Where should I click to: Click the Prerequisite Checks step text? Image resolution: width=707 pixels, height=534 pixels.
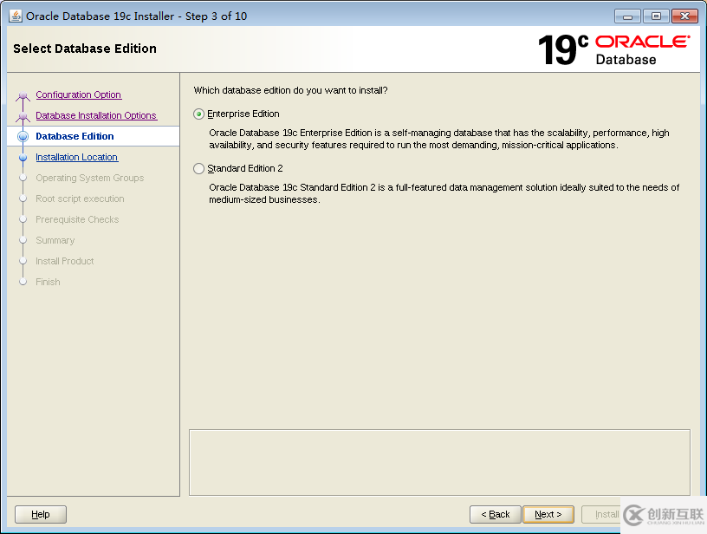(x=77, y=219)
